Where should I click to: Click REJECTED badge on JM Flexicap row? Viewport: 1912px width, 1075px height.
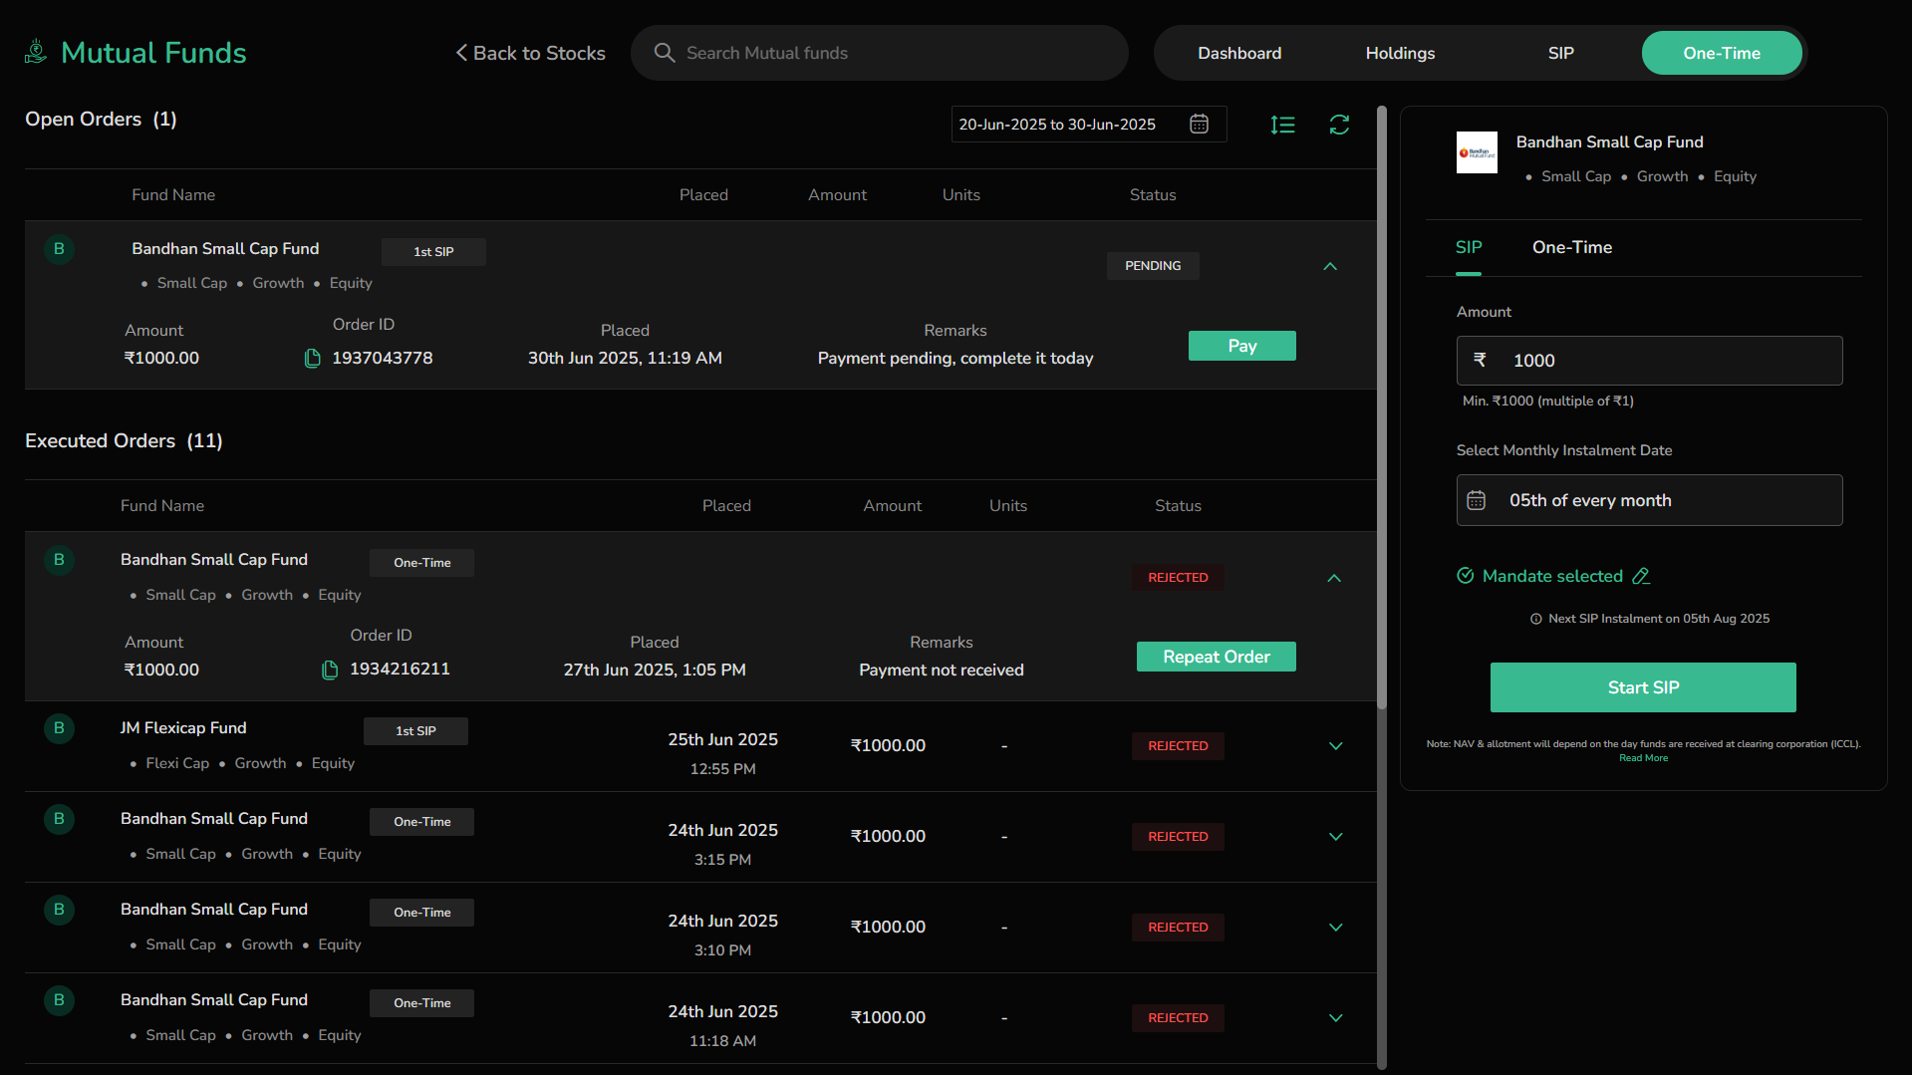click(x=1178, y=746)
